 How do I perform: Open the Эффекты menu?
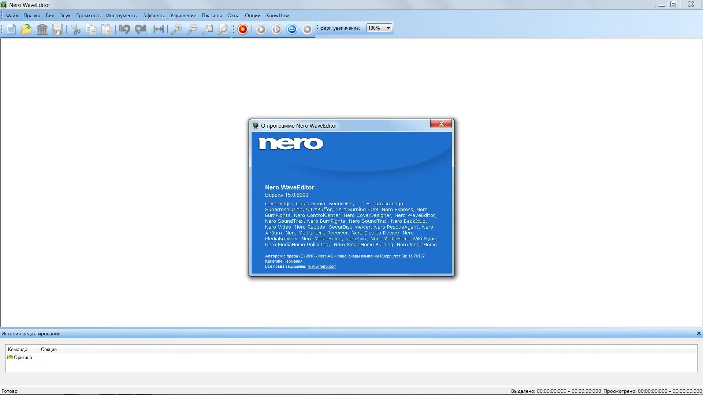[x=153, y=15]
